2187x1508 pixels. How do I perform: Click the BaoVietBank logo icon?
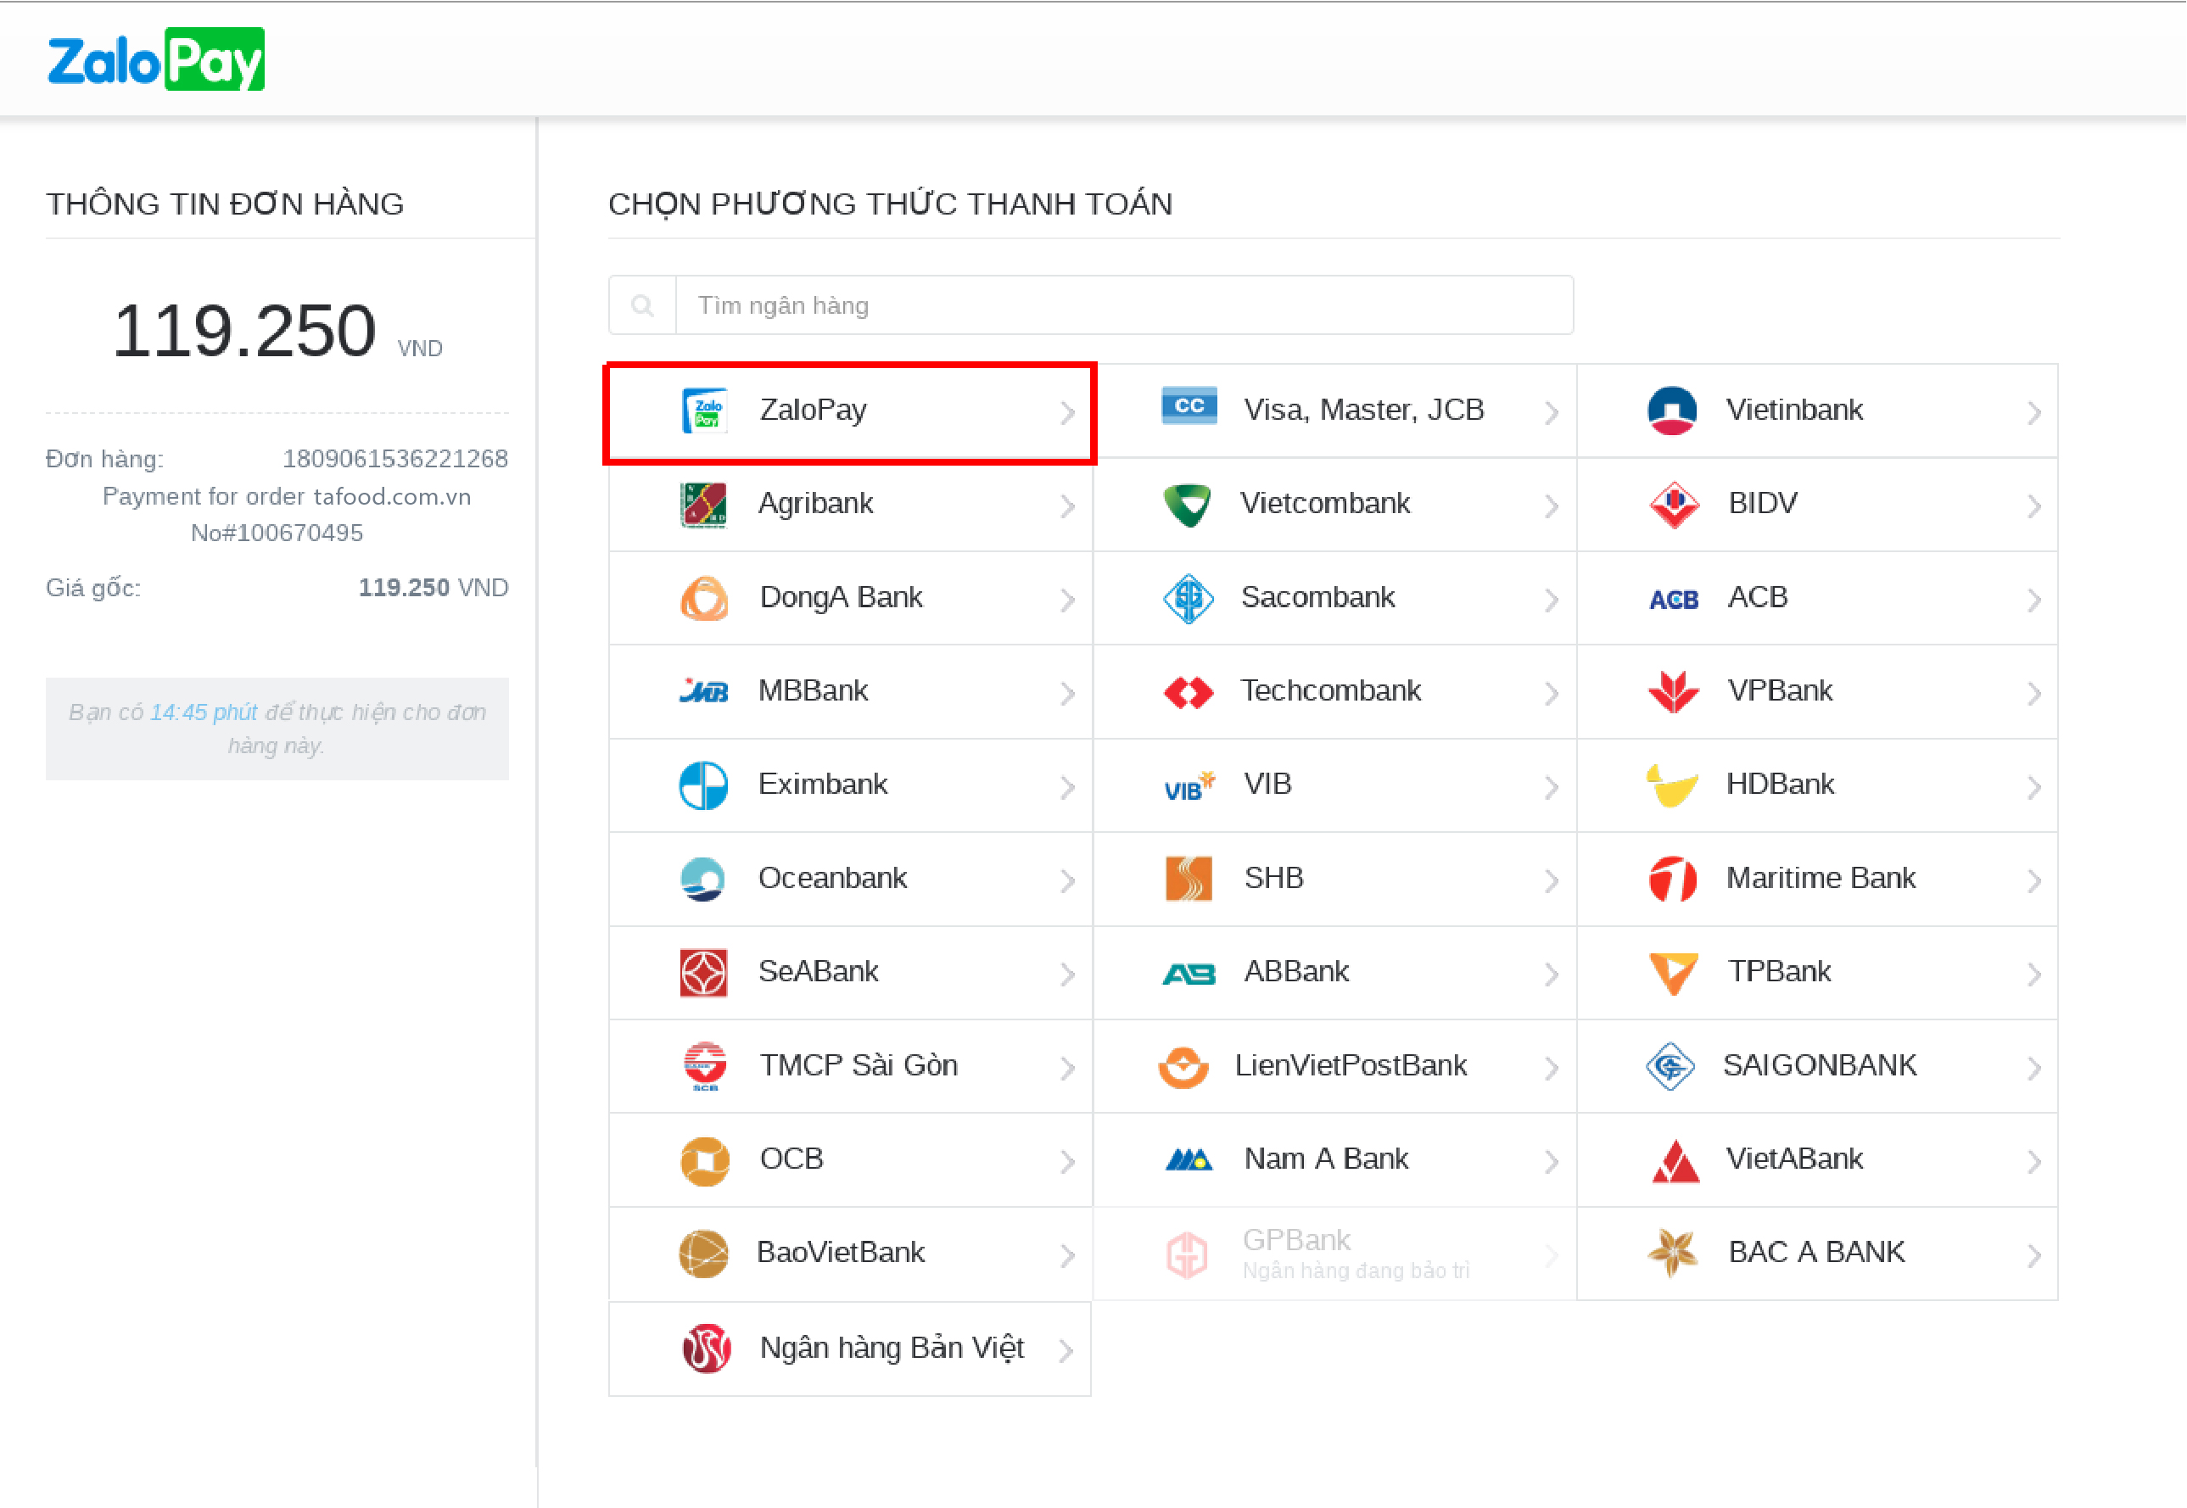coord(704,1254)
